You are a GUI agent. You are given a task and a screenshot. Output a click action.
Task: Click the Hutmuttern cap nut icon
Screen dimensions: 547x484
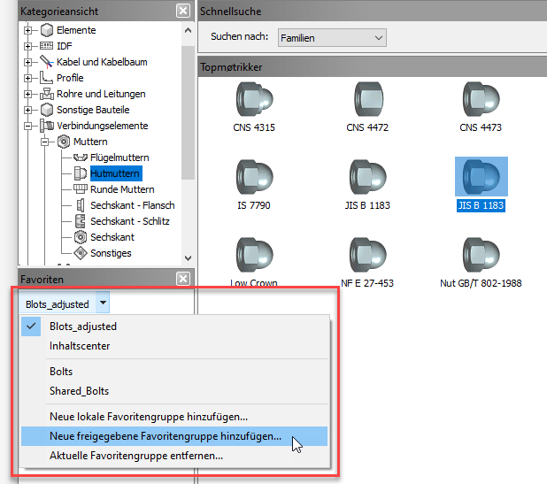coord(81,173)
